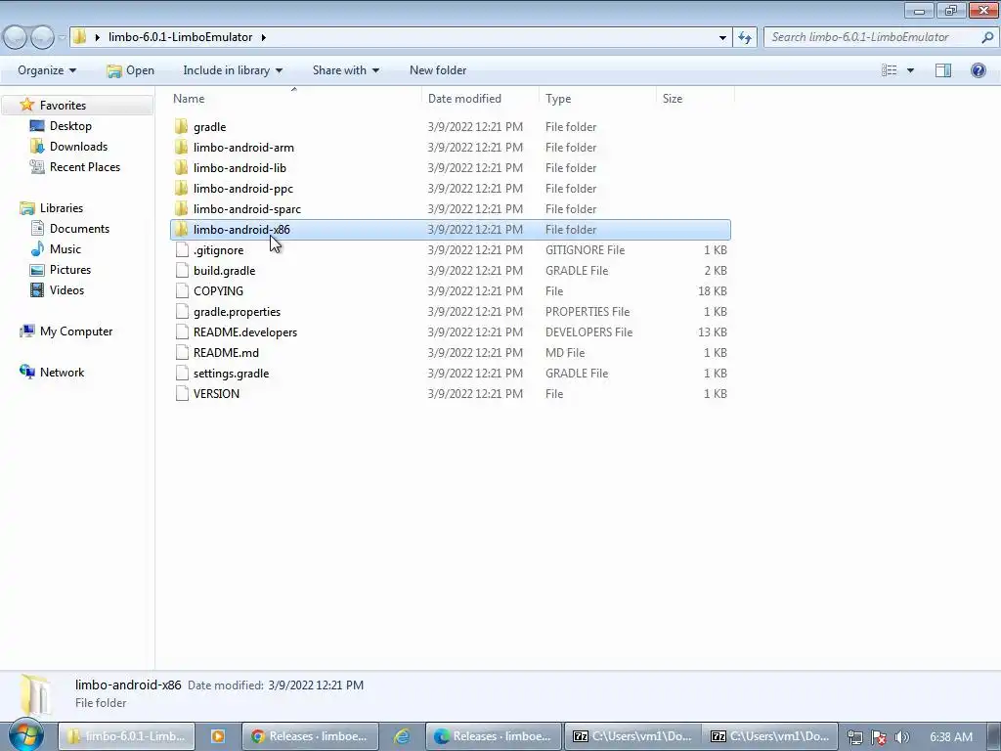Select the gradle.properties file name
Image resolution: width=1001 pixels, height=751 pixels.
[237, 312]
